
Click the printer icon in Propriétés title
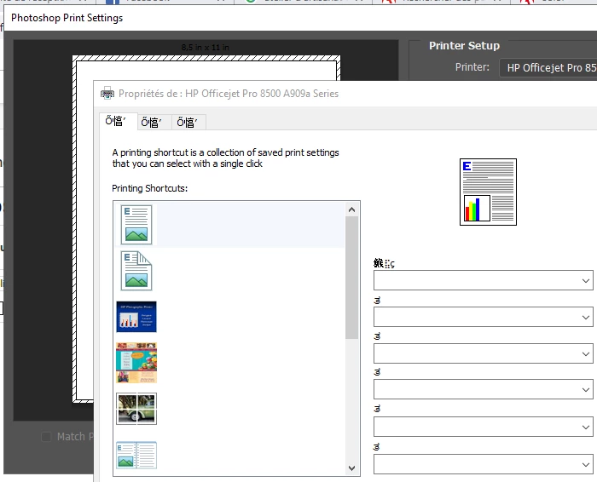[107, 93]
